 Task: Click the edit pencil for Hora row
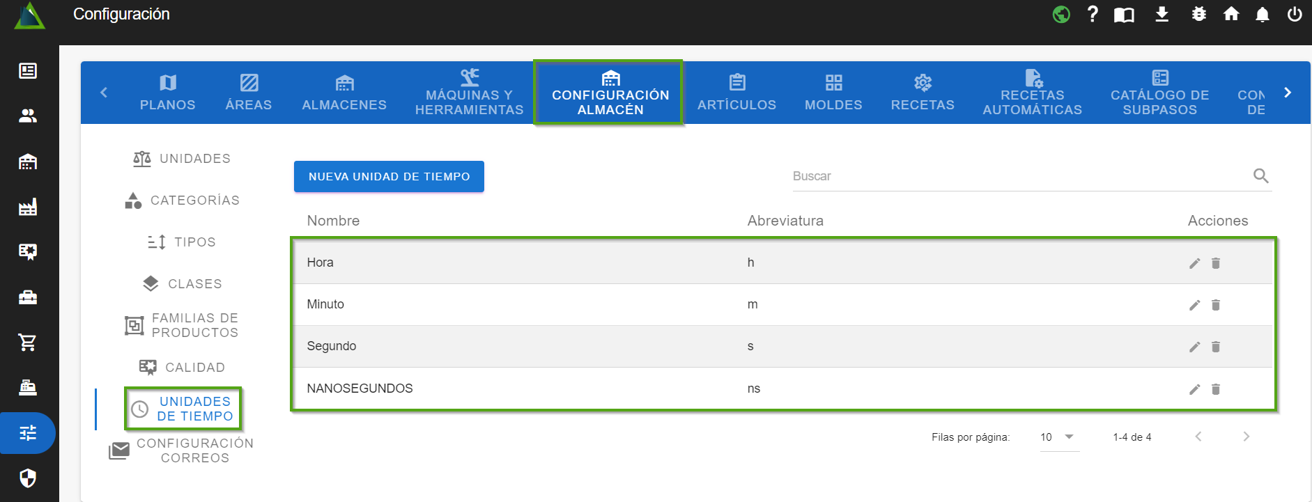tap(1194, 263)
